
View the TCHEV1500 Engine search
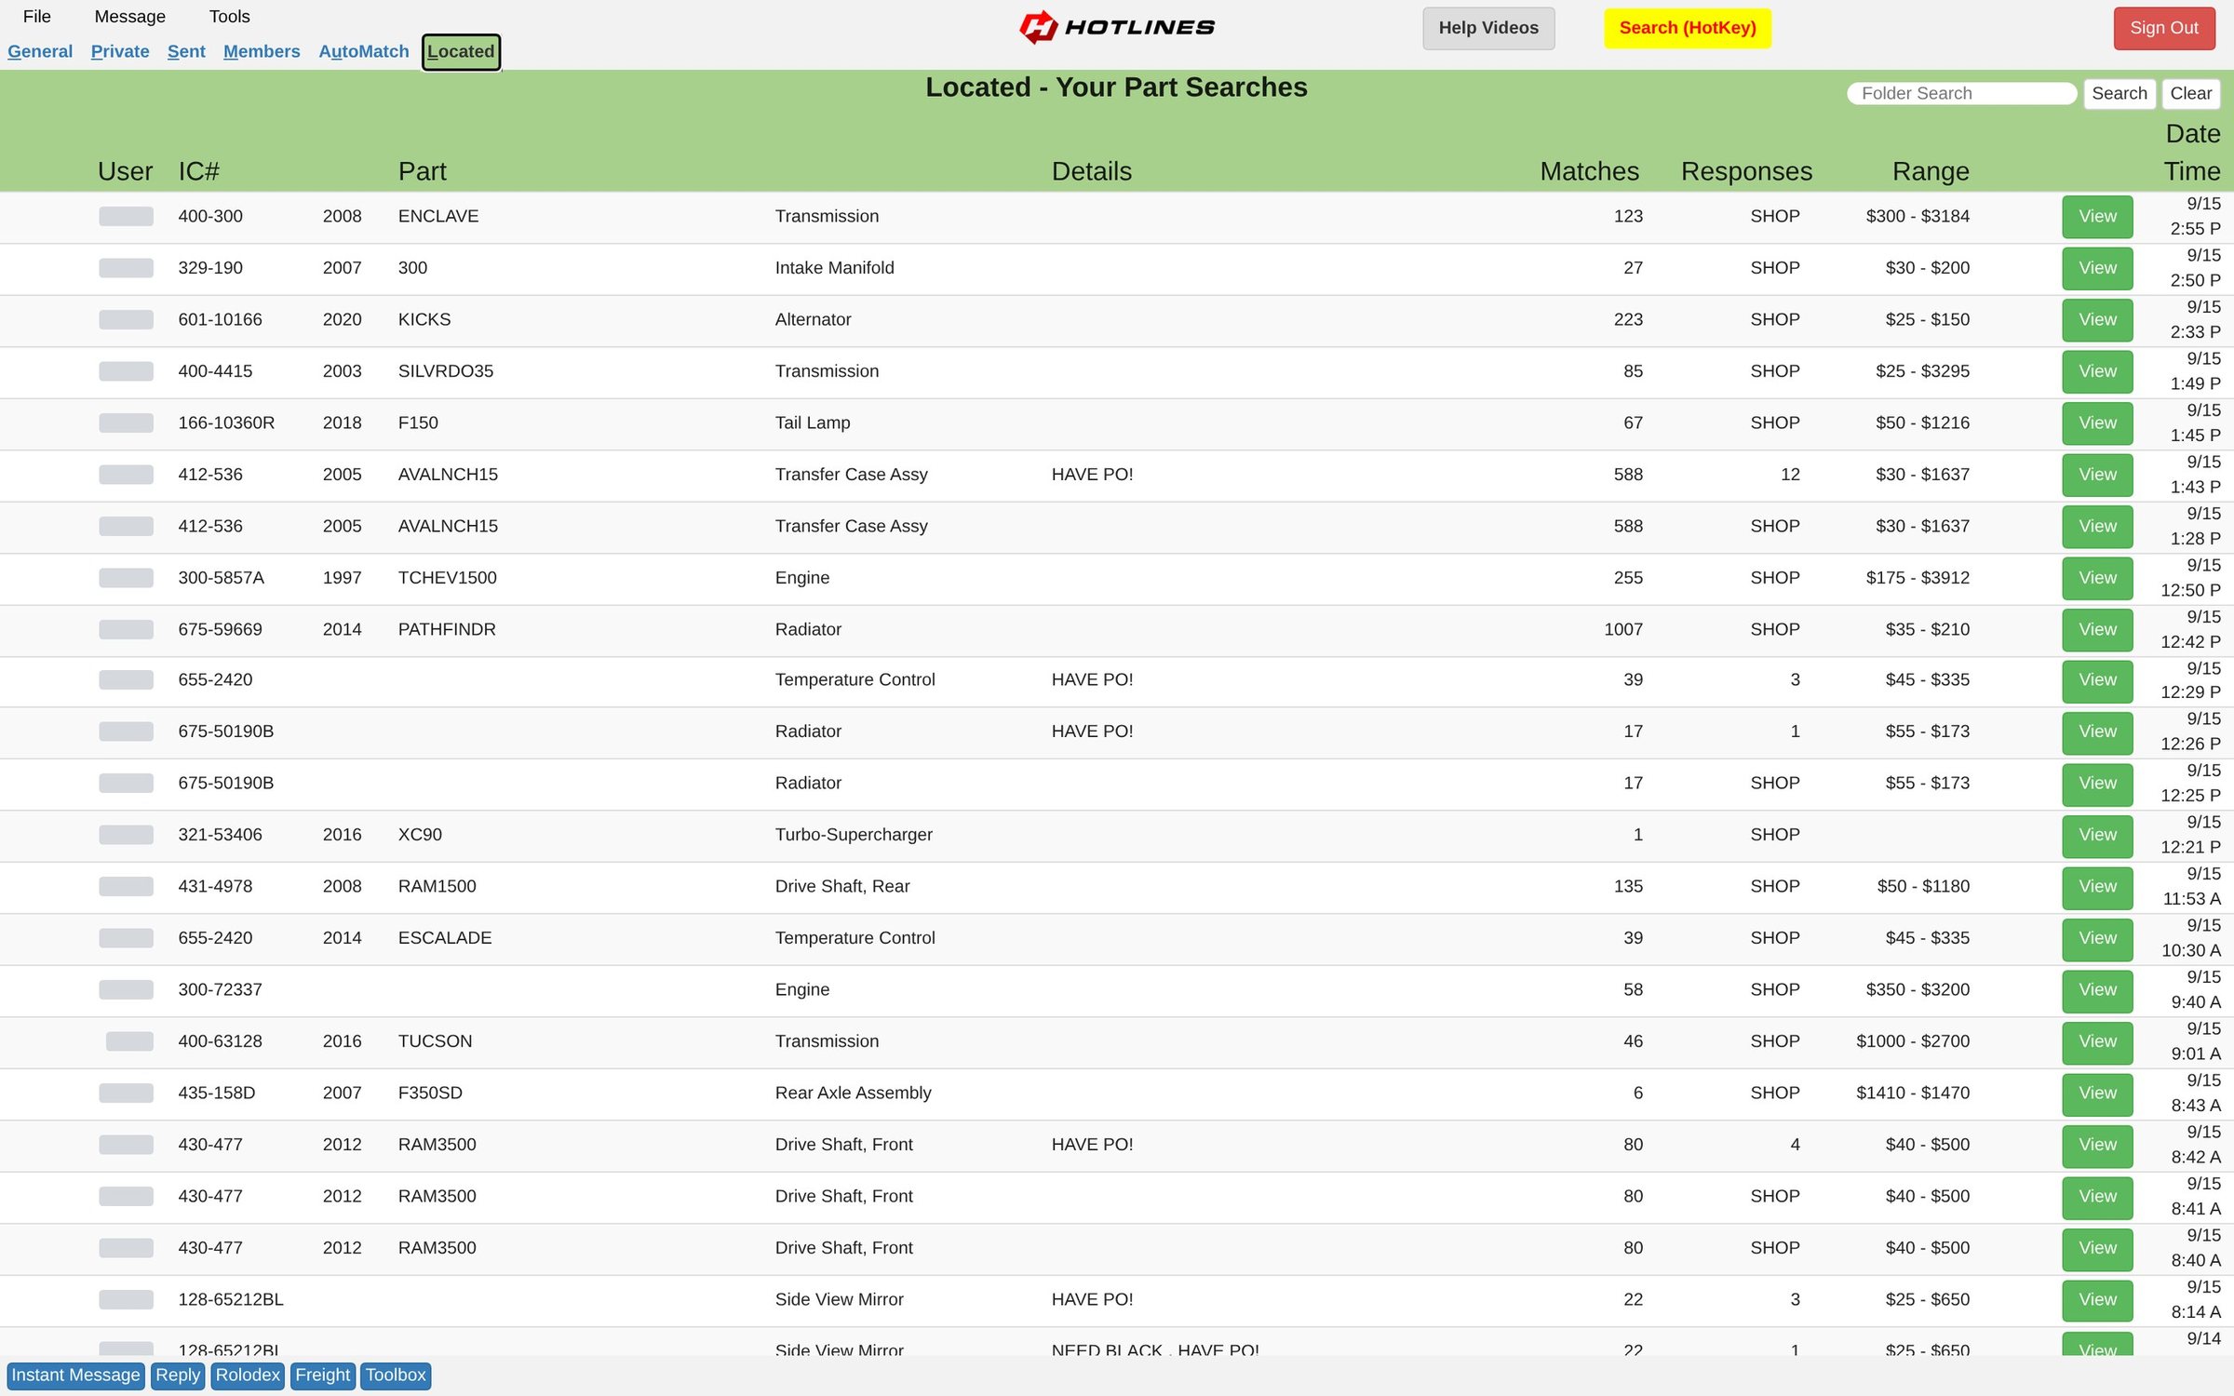(2097, 578)
